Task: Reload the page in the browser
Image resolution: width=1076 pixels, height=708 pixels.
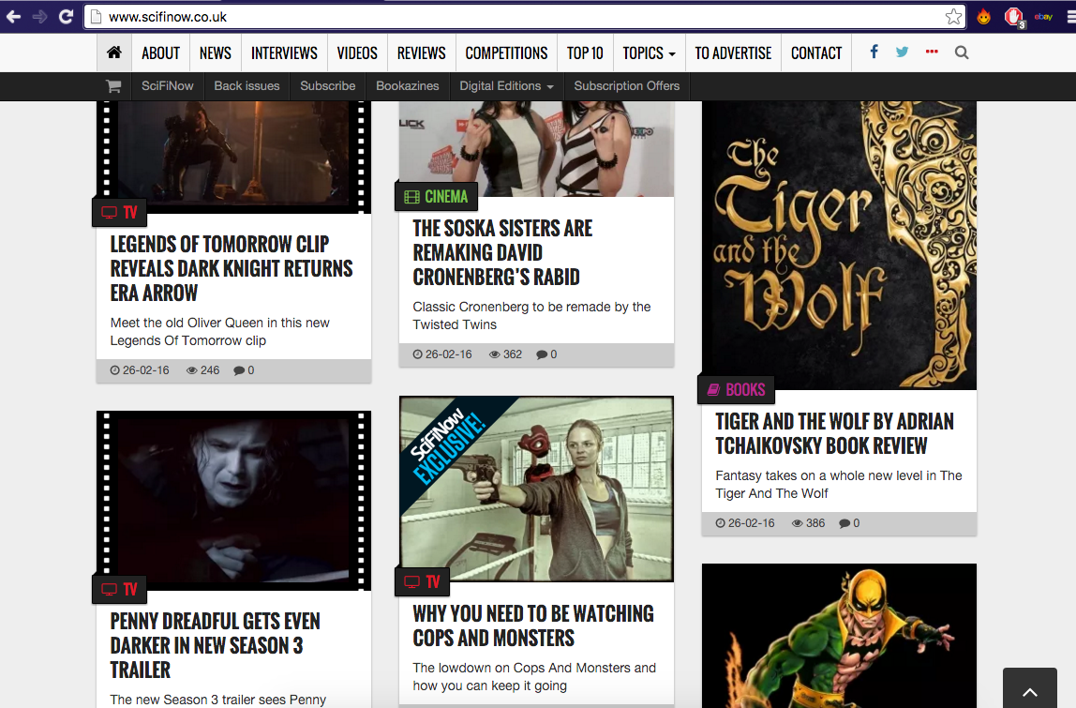Action: point(66,17)
